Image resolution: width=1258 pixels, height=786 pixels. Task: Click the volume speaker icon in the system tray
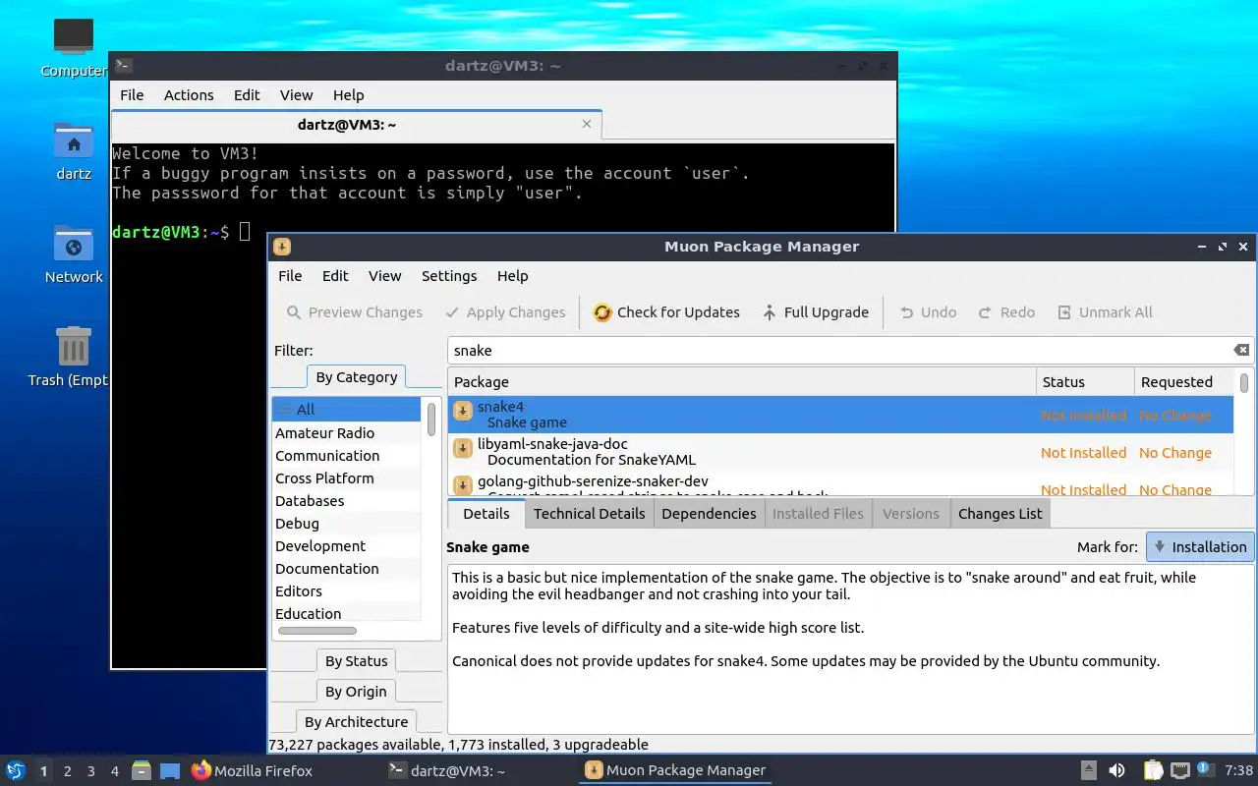click(1117, 771)
